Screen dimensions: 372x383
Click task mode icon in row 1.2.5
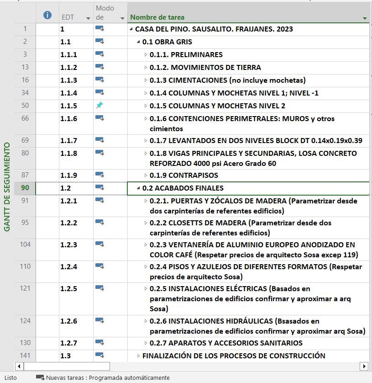click(x=100, y=288)
